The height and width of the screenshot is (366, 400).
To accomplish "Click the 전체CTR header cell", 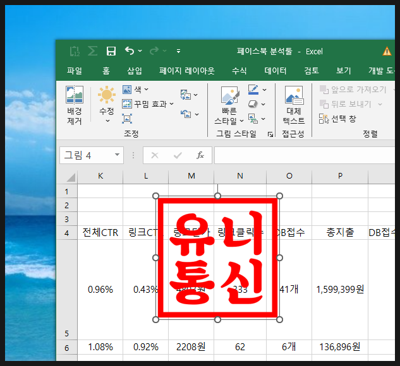I will point(100,233).
